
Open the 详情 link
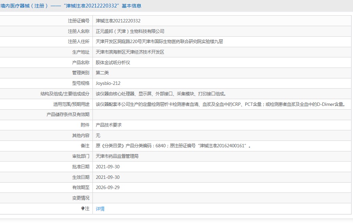pos(100,209)
